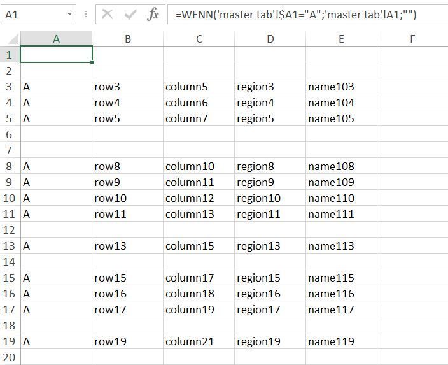Click cell containing name105
The height and width of the screenshot is (365, 448).
[x=342, y=118]
